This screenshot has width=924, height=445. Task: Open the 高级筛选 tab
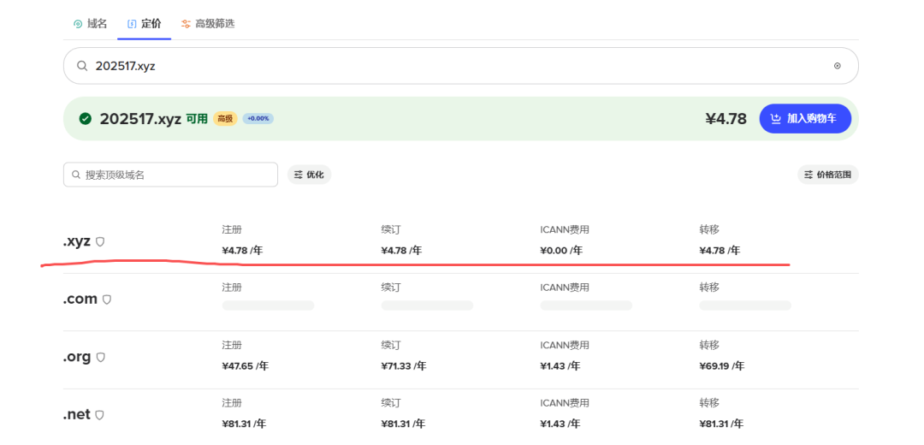[208, 24]
